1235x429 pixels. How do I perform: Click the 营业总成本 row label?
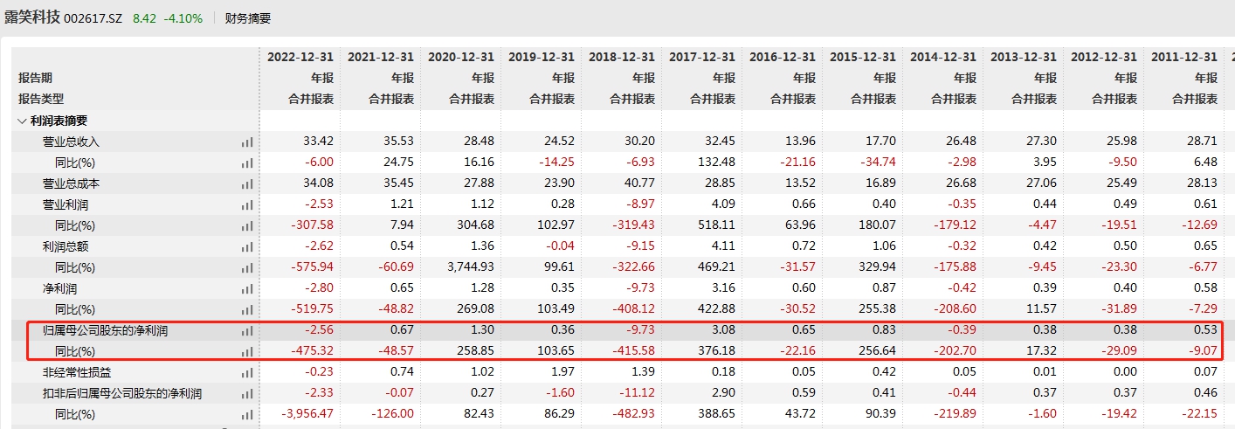coord(72,183)
